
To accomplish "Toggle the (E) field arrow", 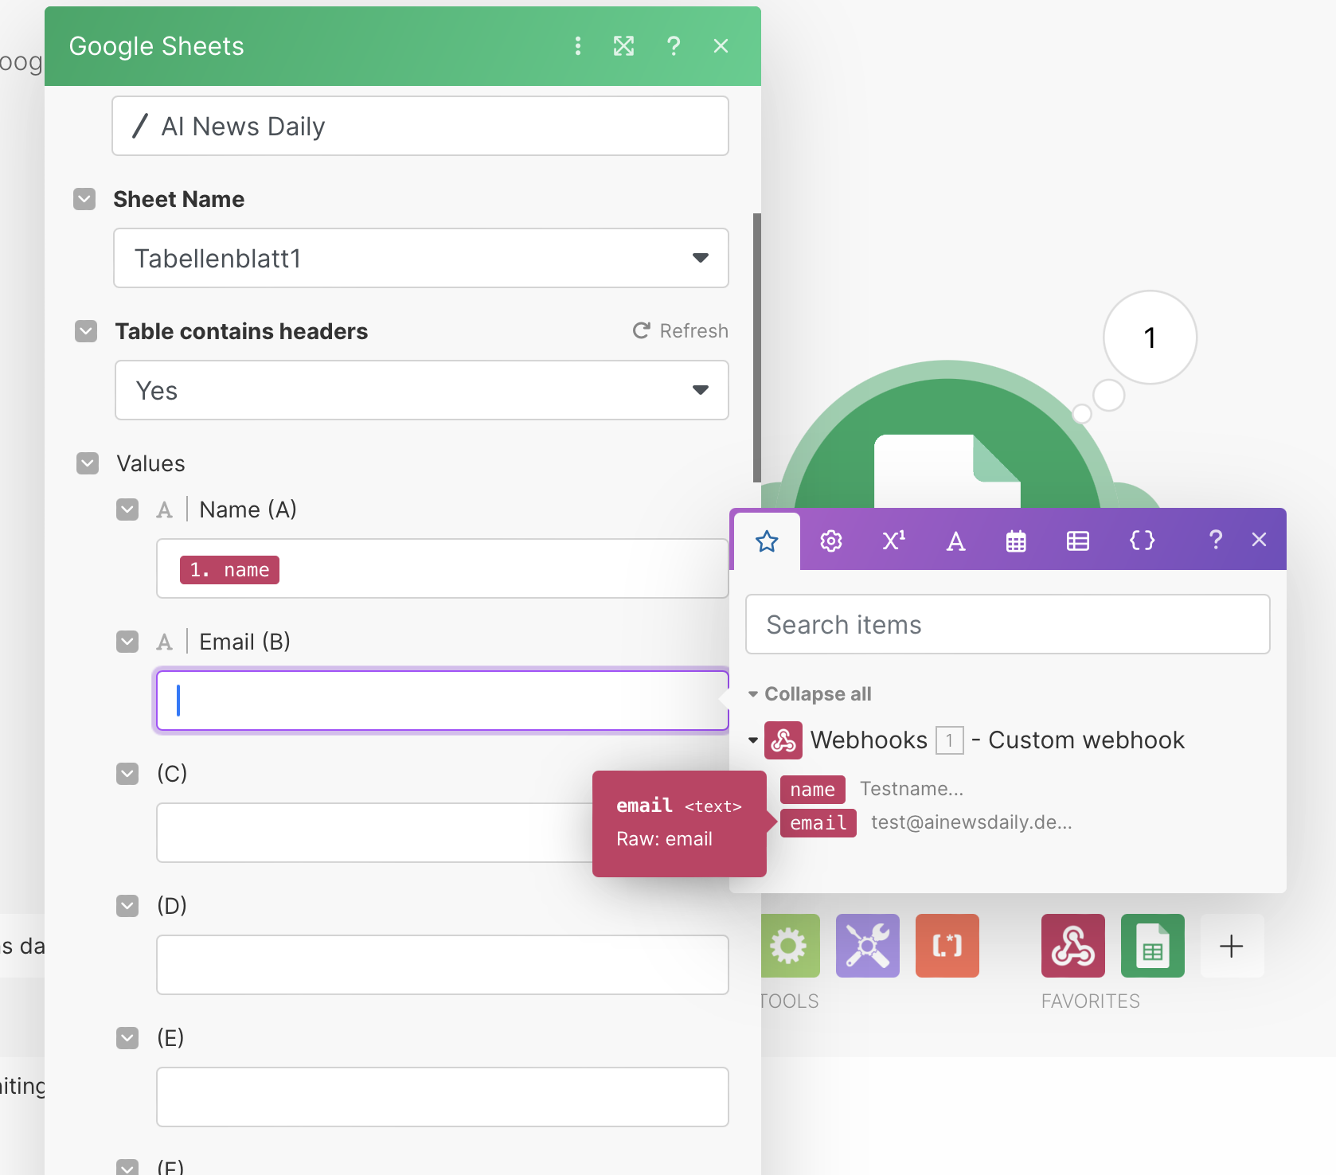I will (x=127, y=1038).
